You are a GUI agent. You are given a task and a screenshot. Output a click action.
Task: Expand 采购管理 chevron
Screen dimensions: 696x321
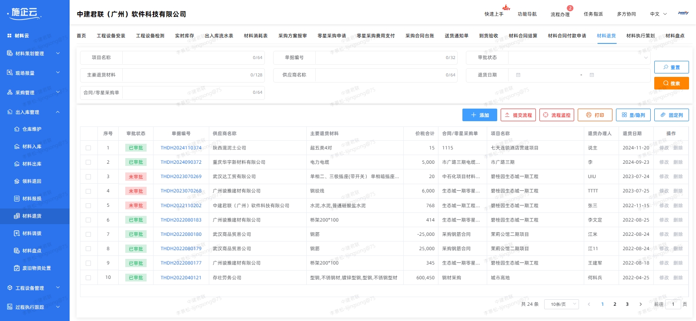(x=58, y=92)
